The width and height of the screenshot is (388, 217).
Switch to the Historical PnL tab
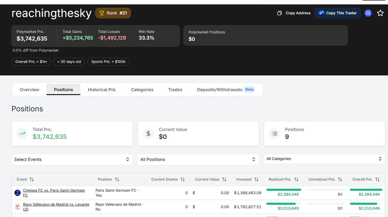click(102, 90)
